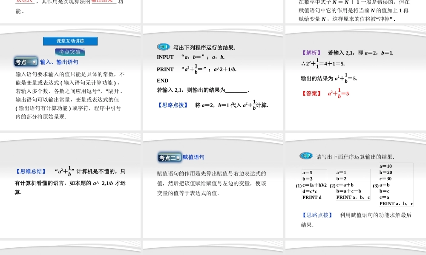426x255 pixels.
Task: Click the line c=(a+b)/2
Action: [314, 185]
